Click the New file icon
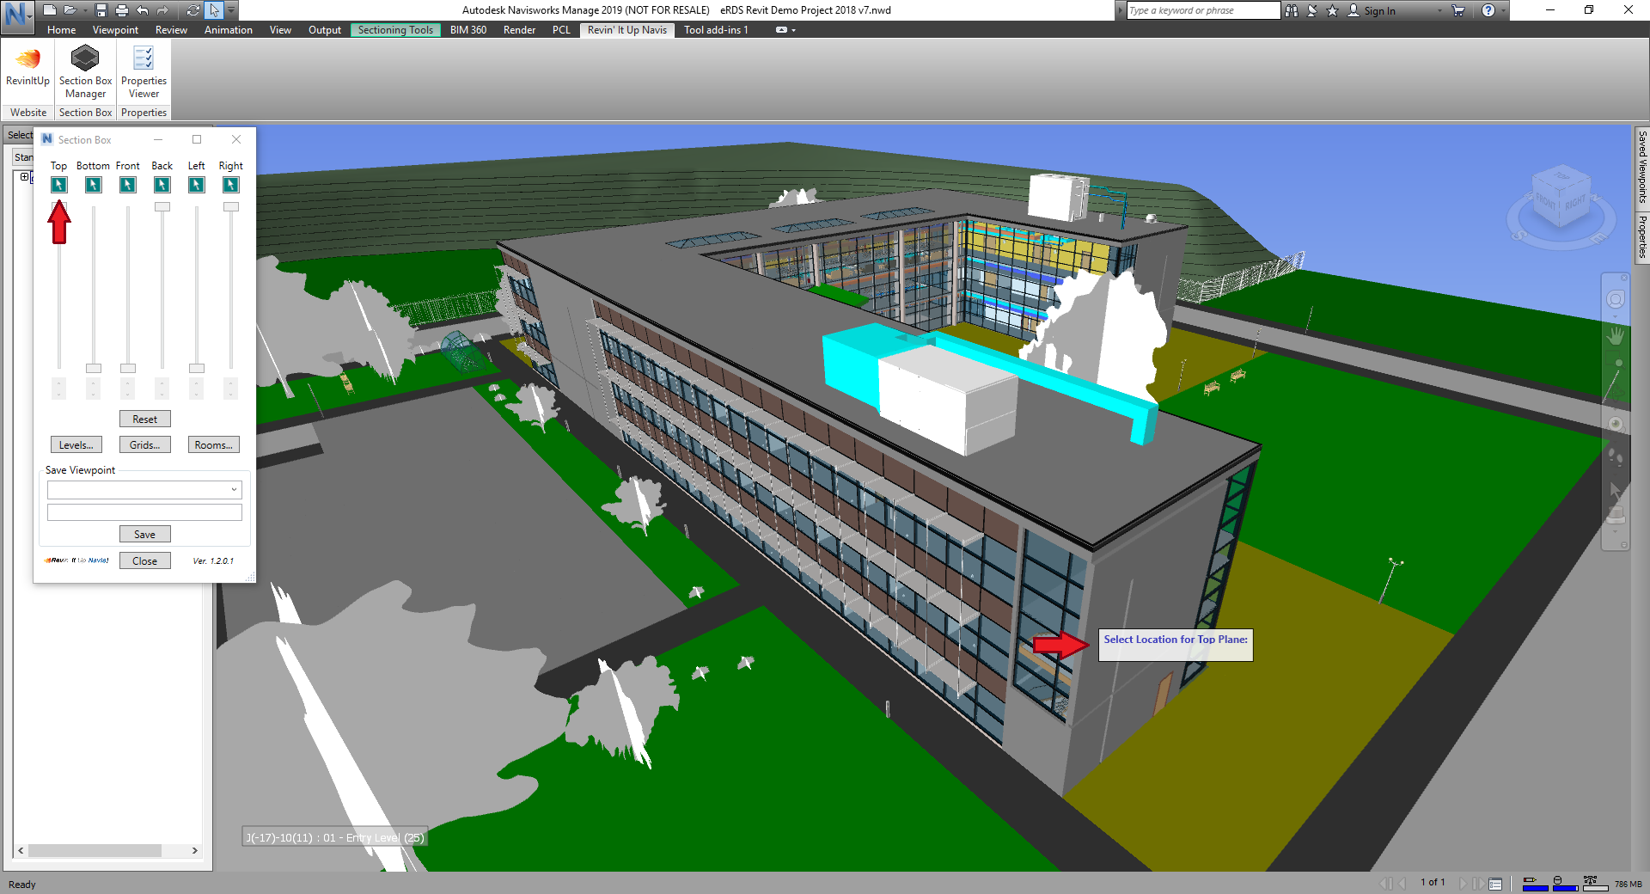 tap(50, 10)
